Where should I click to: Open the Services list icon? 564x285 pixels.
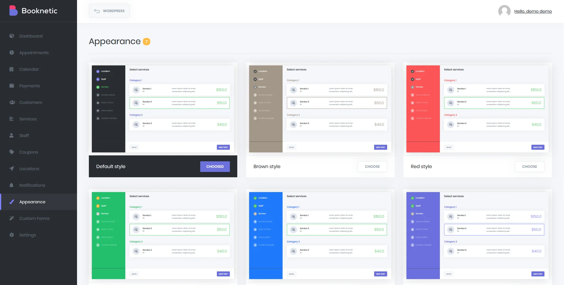pyautogui.click(x=12, y=119)
